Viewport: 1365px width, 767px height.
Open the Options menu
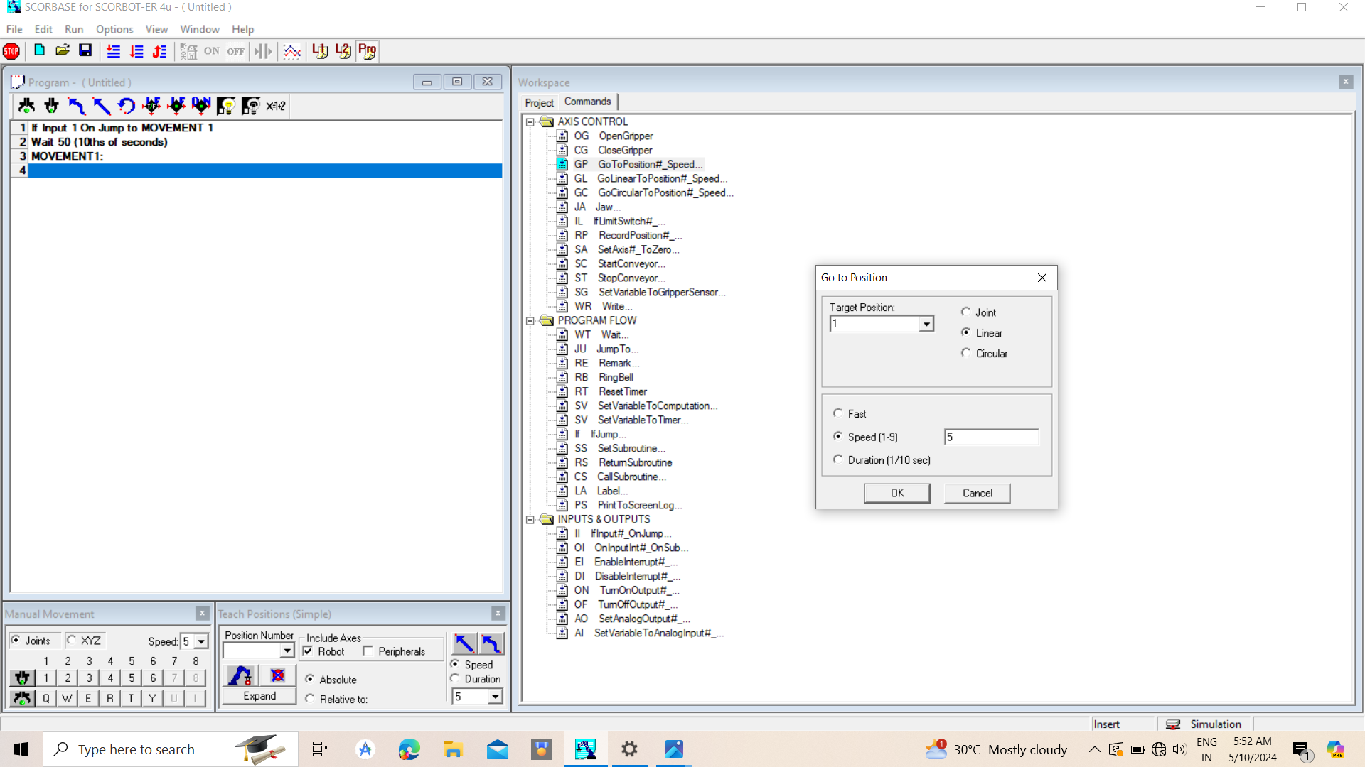coord(114,29)
